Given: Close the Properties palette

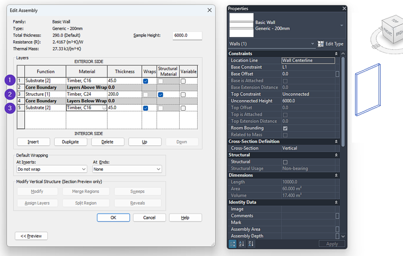Looking at the screenshot, I should click(x=344, y=8).
